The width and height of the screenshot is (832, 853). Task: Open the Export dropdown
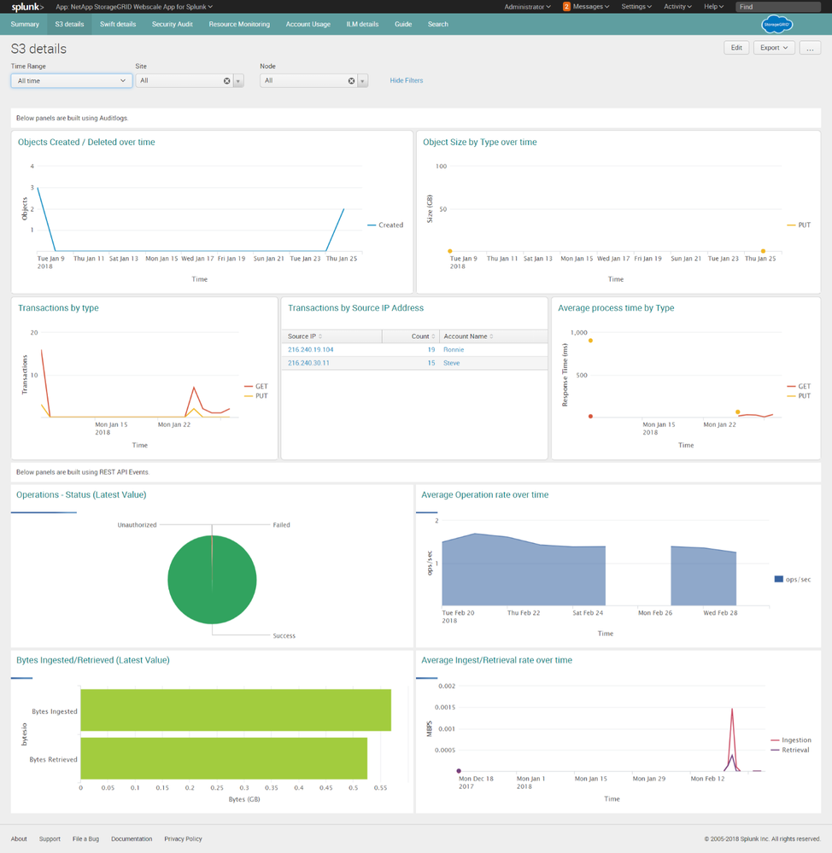point(774,48)
